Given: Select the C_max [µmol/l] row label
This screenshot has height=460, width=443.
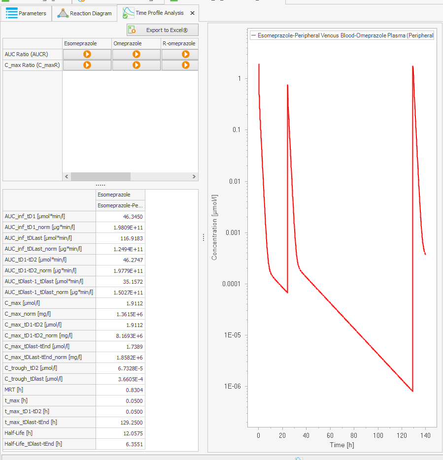Looking at the screenshot, I should pyautogui.click(x=49, y=303).
